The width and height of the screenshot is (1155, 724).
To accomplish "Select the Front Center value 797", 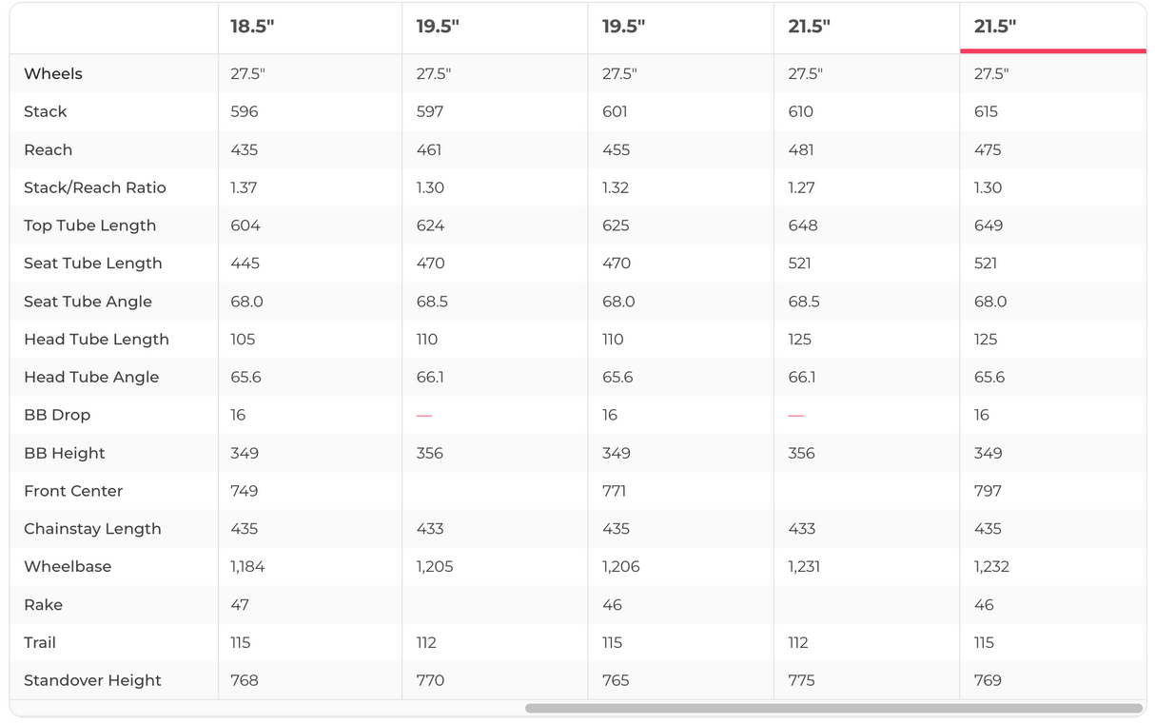I will (x=988, y=491).
